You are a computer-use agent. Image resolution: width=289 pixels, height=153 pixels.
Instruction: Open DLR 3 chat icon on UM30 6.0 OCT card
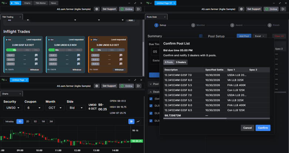[x=121, y=64]
